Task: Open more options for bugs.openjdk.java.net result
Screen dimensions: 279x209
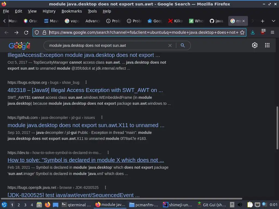Action: [x=105, y=188]
